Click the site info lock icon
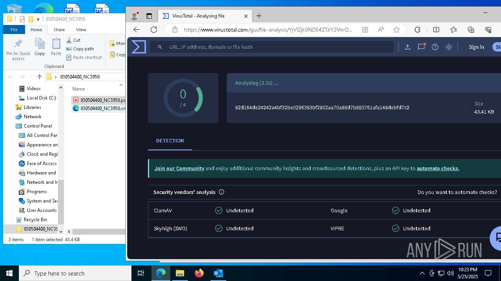The height and width of the screenshot is (281, 501). tap(175, 30)
